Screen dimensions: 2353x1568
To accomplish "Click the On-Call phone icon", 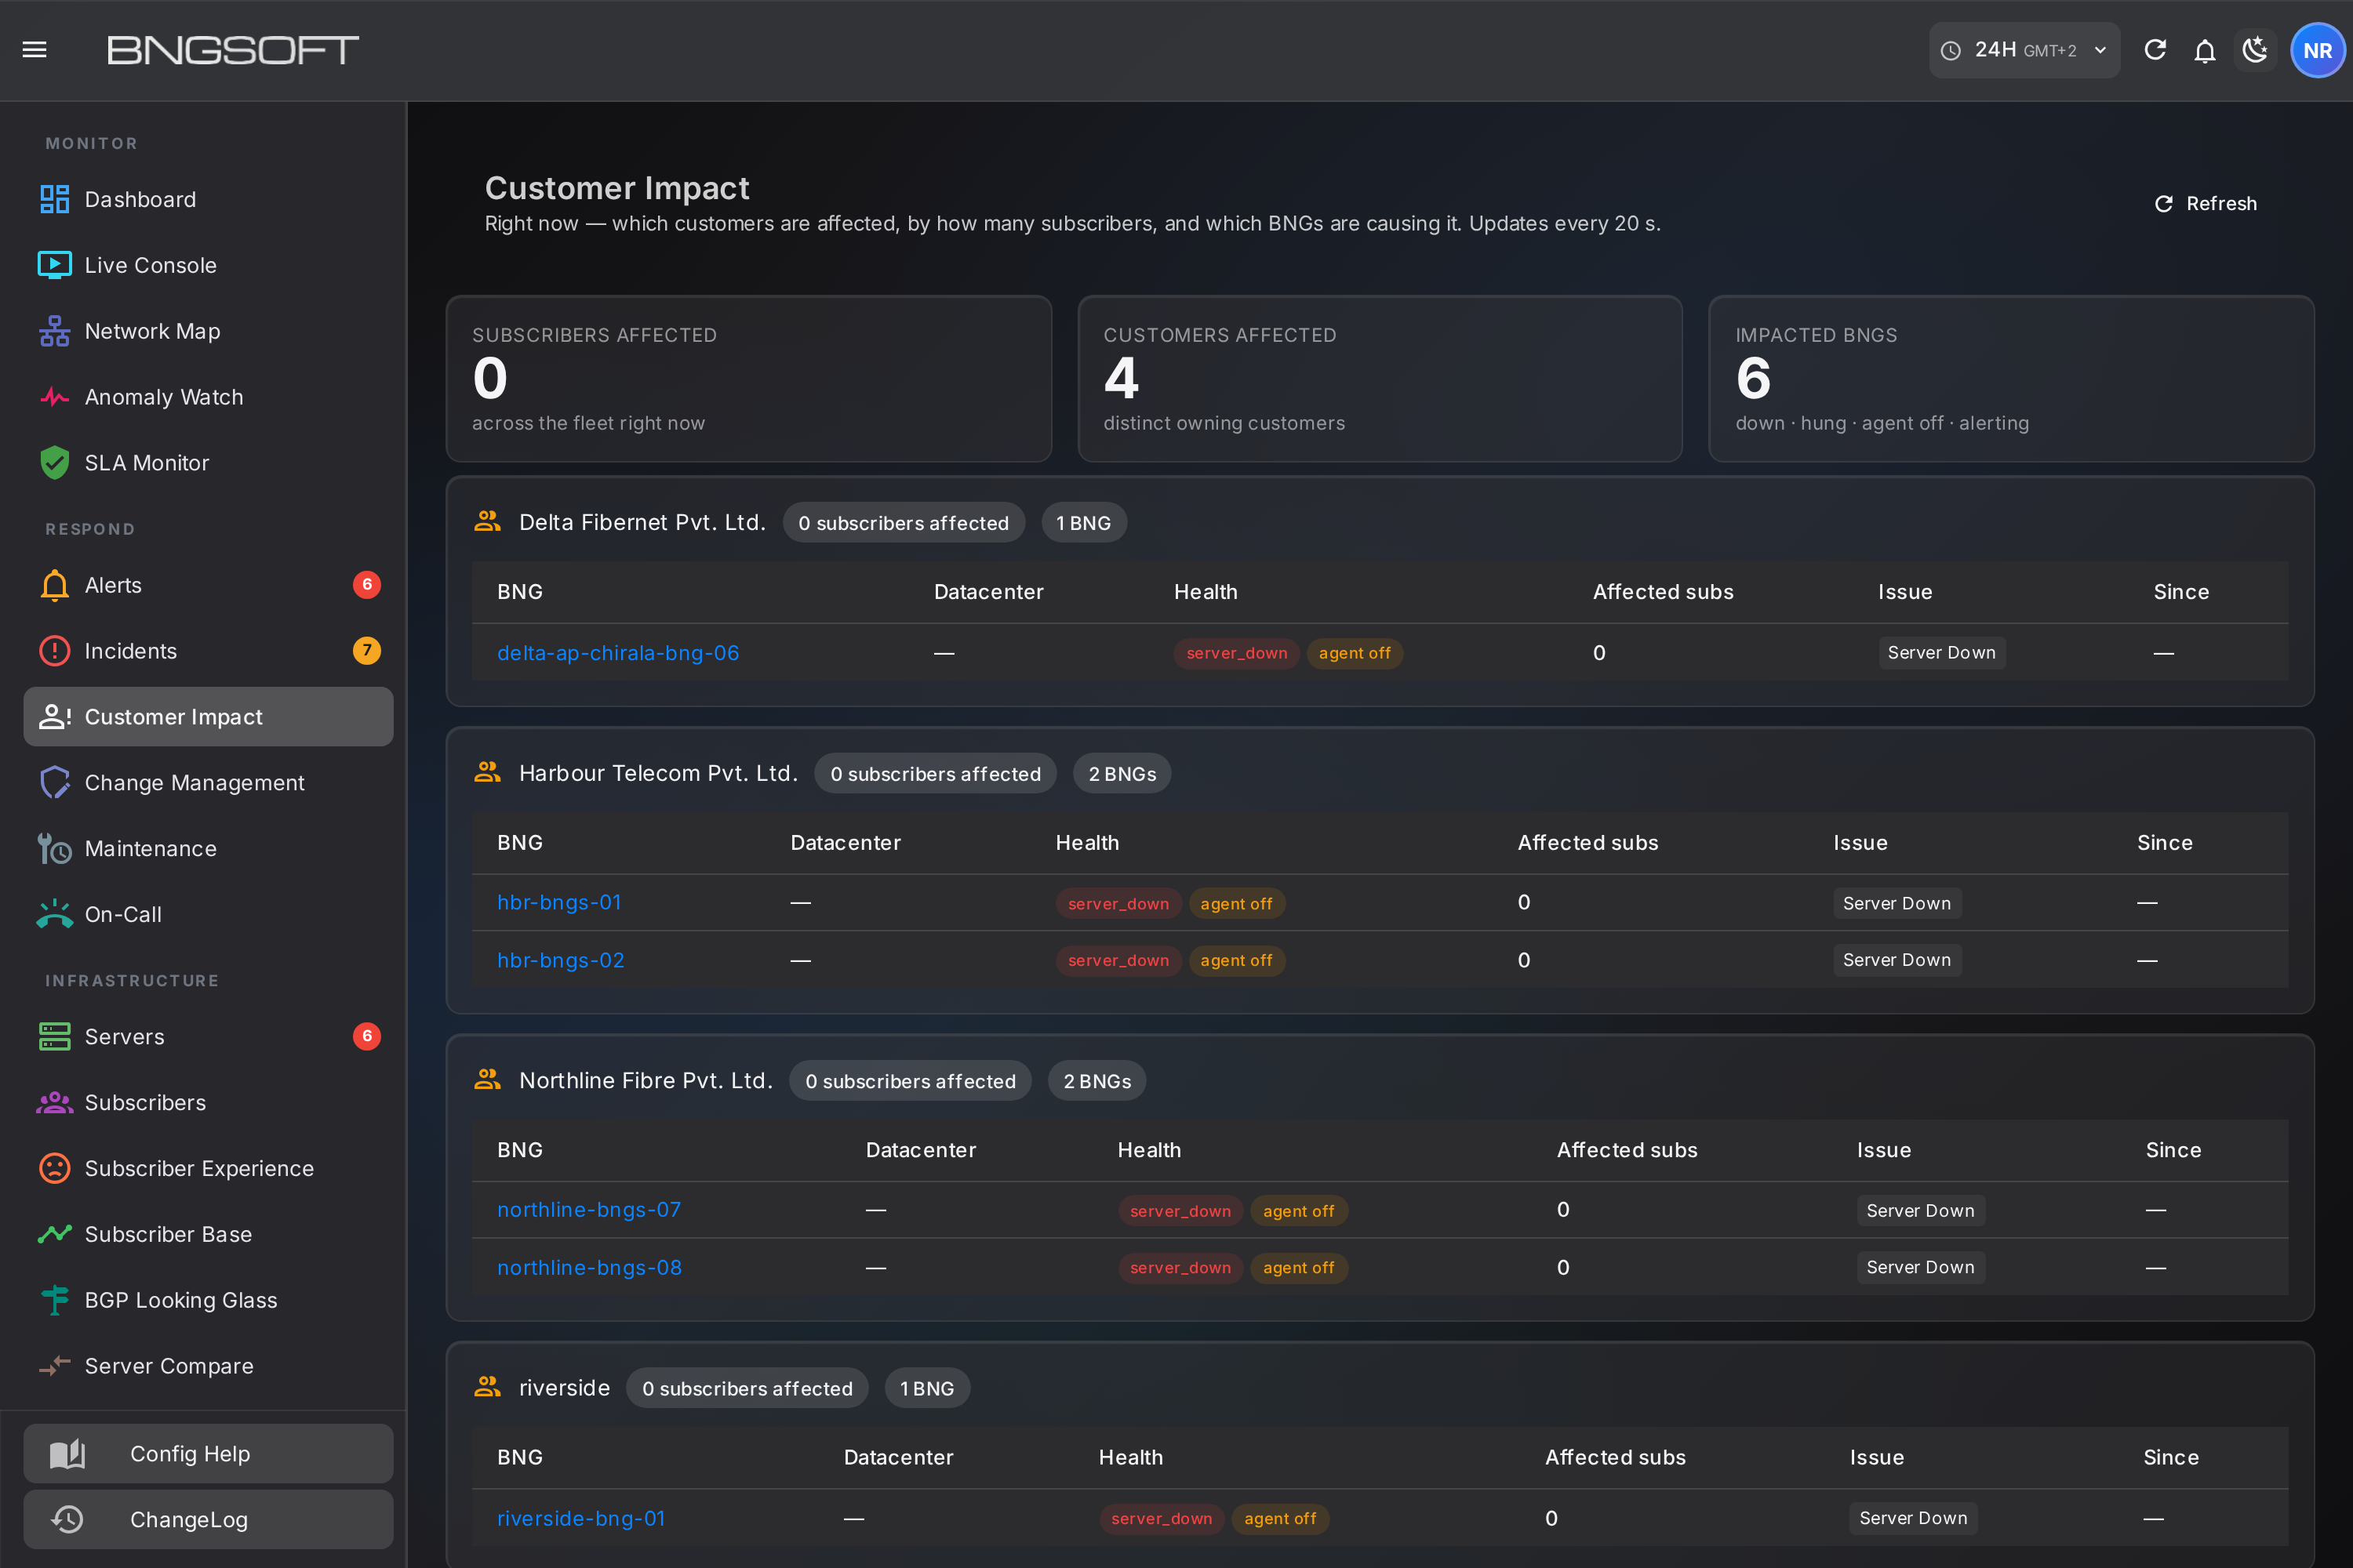I will (x=54, y=915).
